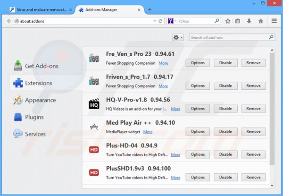The height and width of the screenshot is (196, 283).
Task: Close the Add-ons Manager tab
Action: pos(139,10)
